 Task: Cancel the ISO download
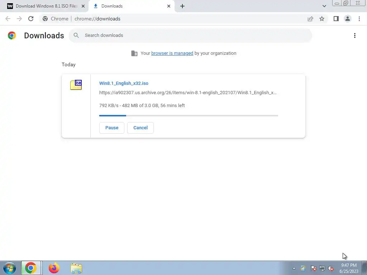140,128
